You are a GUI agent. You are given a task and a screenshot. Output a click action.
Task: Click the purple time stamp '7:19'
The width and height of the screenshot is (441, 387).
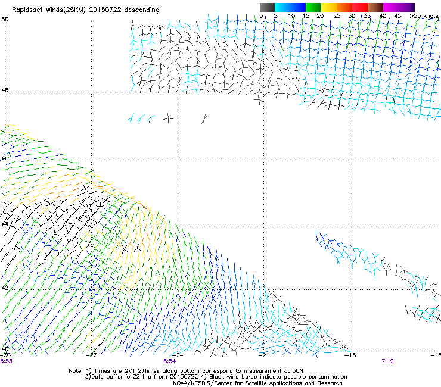pos(387,361)
